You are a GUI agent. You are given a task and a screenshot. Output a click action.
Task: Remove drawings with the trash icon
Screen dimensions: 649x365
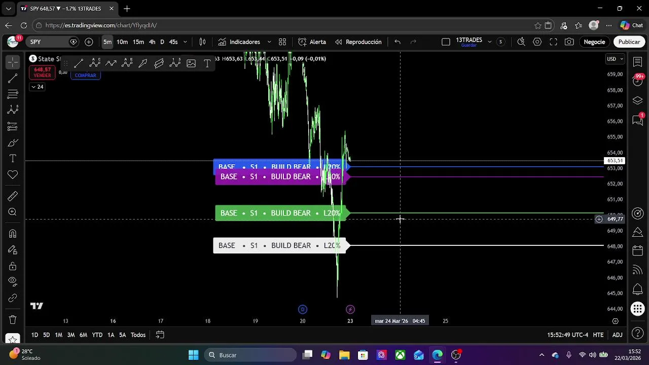[13, 320]
